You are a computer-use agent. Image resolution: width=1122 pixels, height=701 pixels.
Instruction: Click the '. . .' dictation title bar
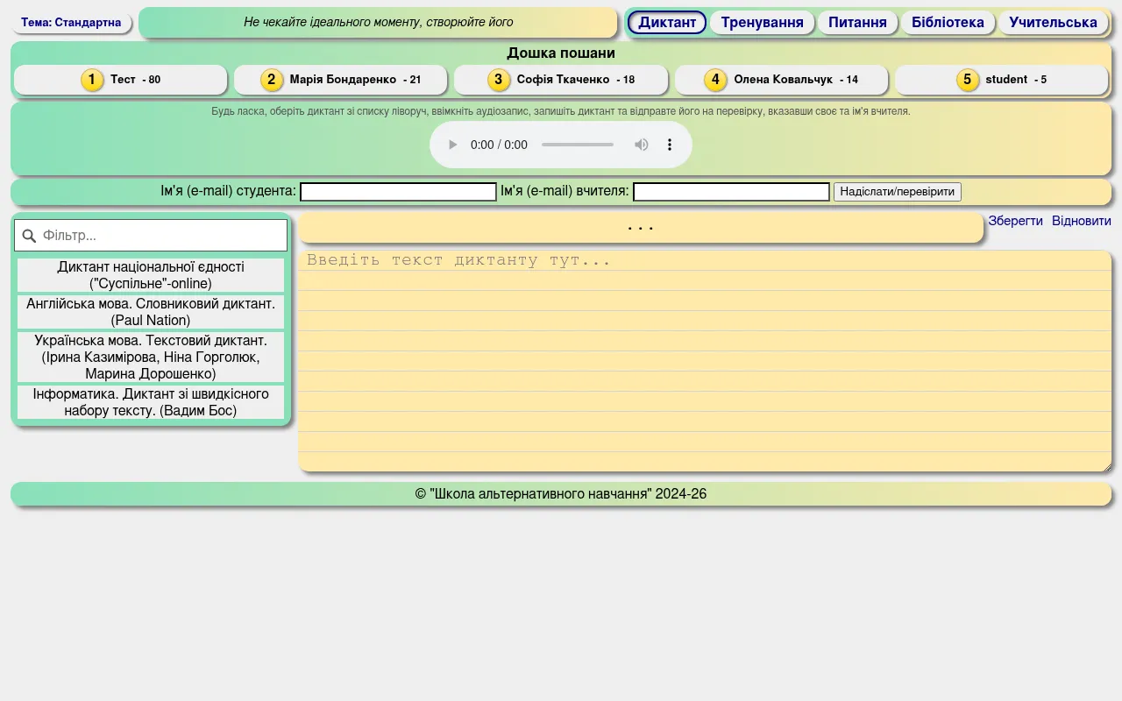tap(641, 228)
